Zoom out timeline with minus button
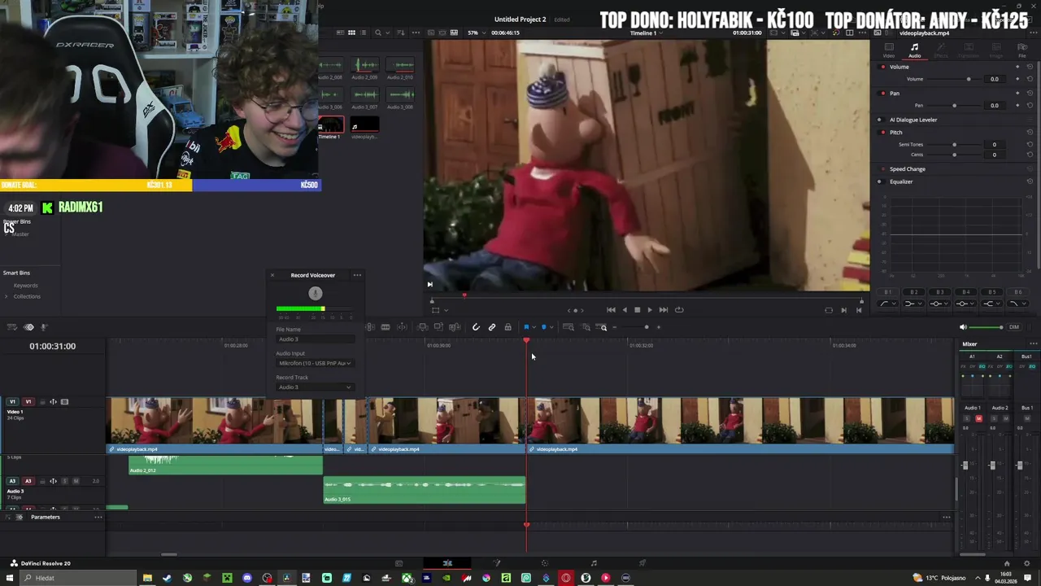The image size is (1041, 586). (616, 327)
